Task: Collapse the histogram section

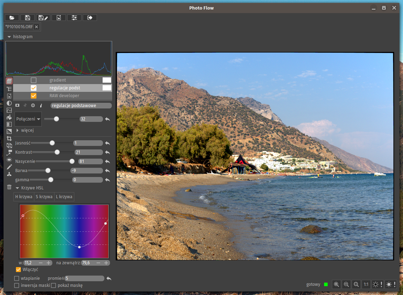Action: [9, 37]
